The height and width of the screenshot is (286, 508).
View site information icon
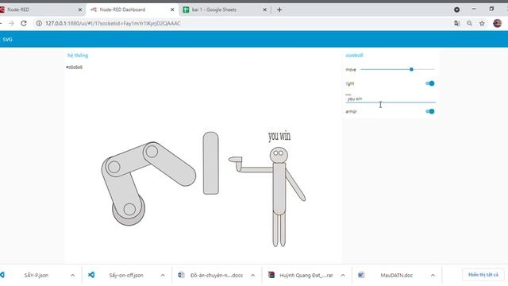(39, 23)
